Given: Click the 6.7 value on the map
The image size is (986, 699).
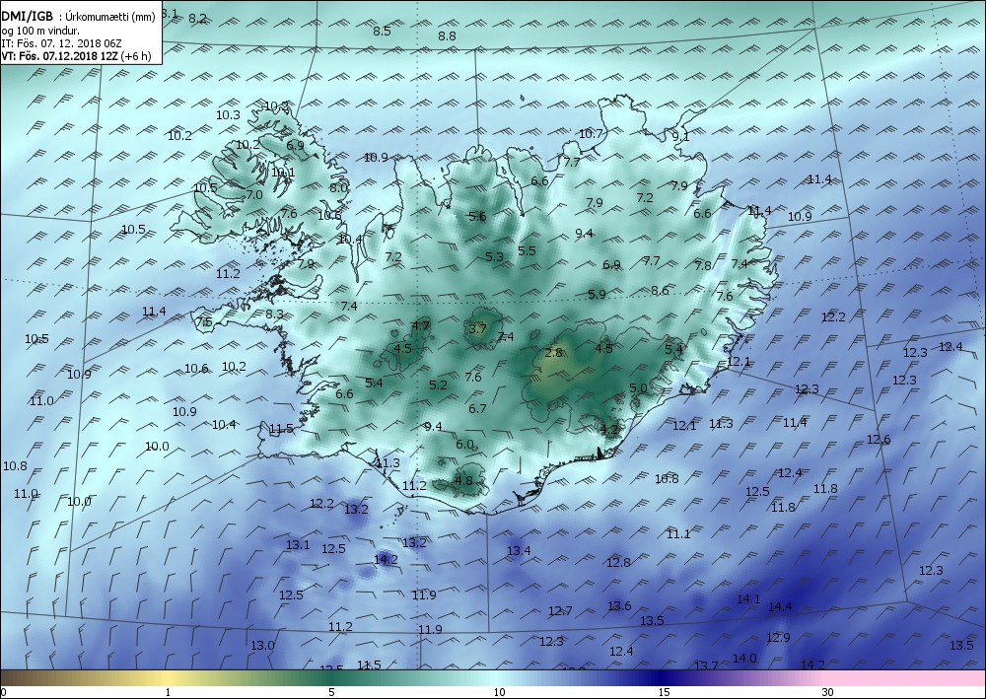Looking at the screenshot, I should 477,408.
